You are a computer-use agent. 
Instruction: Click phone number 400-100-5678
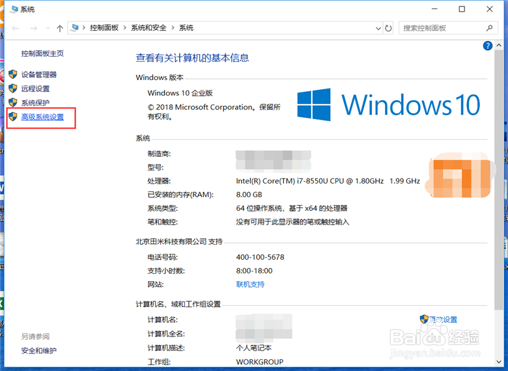click(260, 257)
